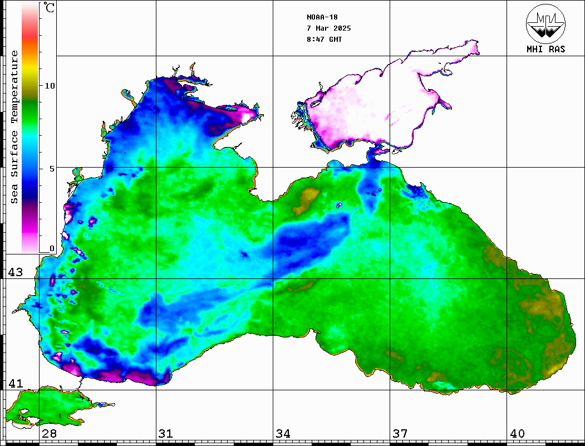
Task: Click longitude label 37
Action: [400, 434]
